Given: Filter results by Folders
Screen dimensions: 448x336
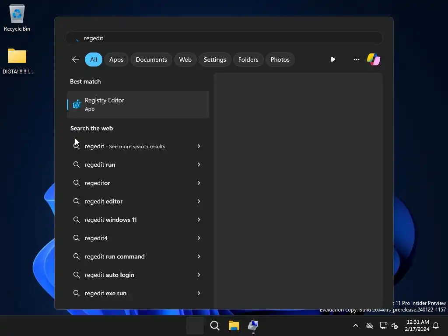Looking at the screenshot, I should click(248, 59).
